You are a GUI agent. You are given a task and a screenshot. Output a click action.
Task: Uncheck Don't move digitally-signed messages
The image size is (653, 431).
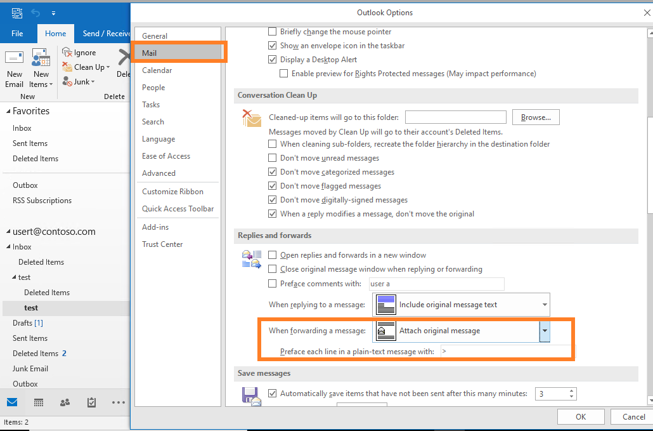(x=273, y=200)
